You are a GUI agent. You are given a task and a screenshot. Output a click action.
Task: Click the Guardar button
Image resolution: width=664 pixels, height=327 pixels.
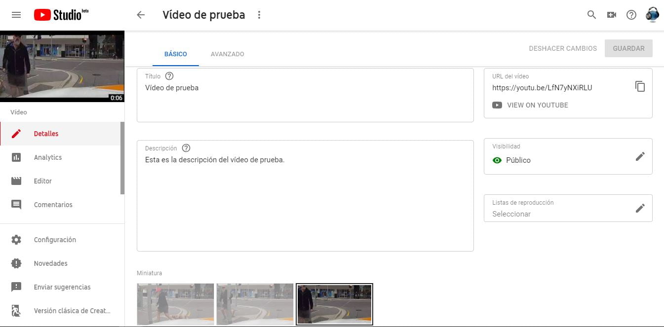[x=628, y=48]
